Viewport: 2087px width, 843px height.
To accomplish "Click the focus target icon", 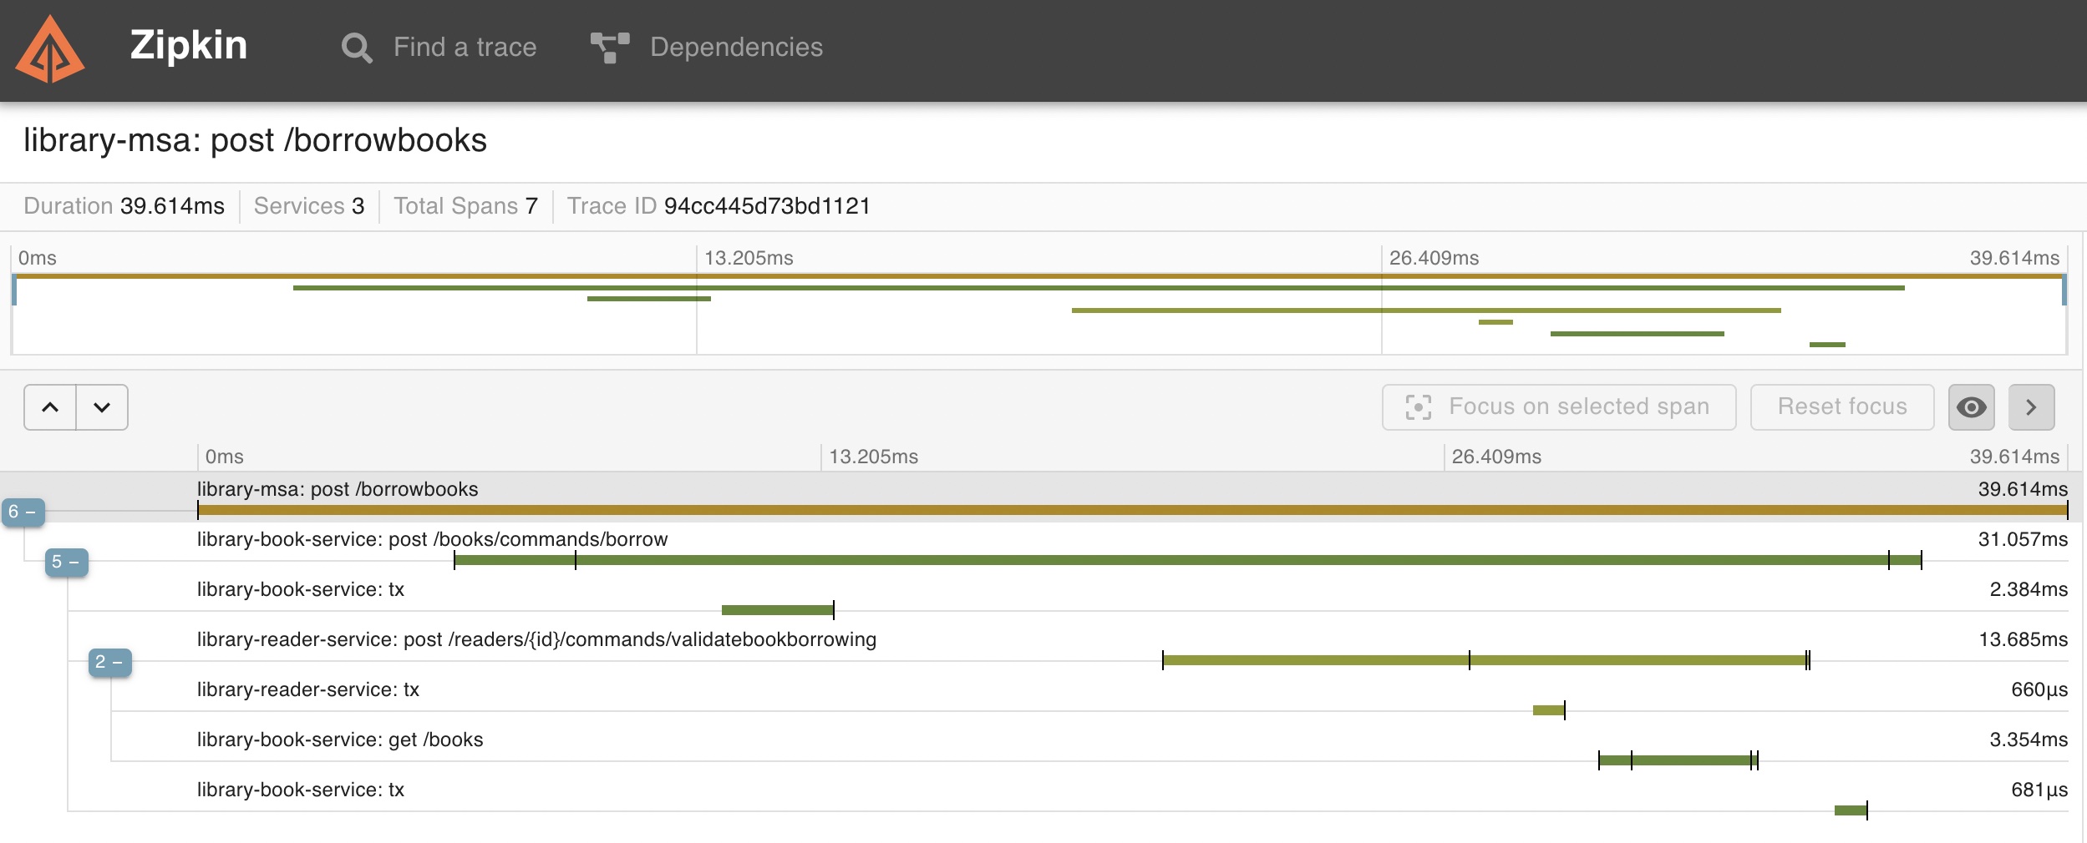I will pyautogui.click(x=1418, y=407).
